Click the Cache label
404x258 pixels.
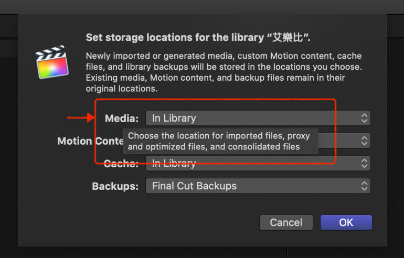click(x=121, y=164)
